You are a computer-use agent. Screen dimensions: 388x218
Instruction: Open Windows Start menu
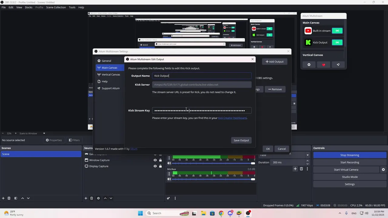tap(140, 213)
